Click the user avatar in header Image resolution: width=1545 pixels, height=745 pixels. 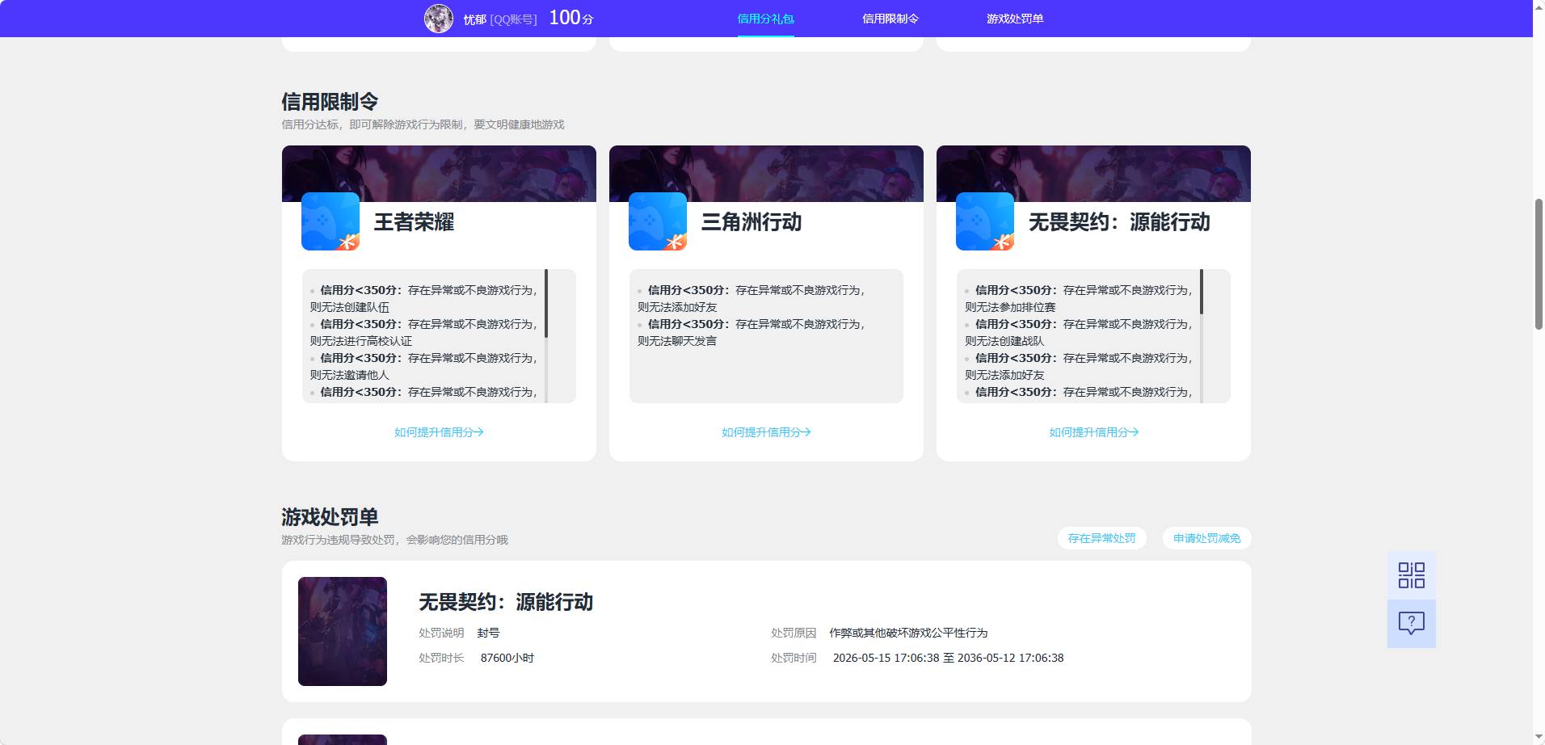pyautogui.click(x=439, y=19)
